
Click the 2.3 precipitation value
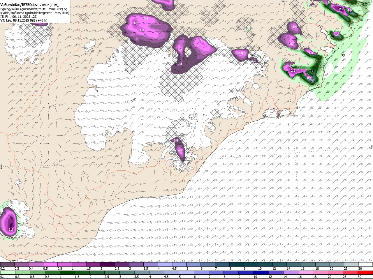[293, 70]
